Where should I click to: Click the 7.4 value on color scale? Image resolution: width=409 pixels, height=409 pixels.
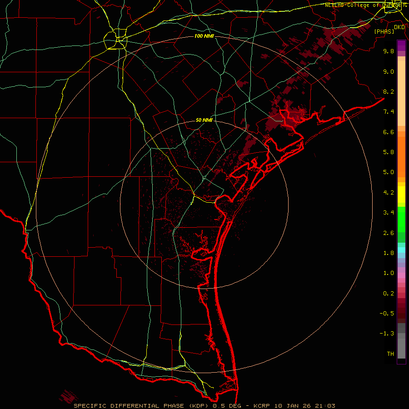click(x=389, y=112)
